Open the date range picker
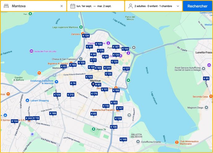 tap(95, 6)
